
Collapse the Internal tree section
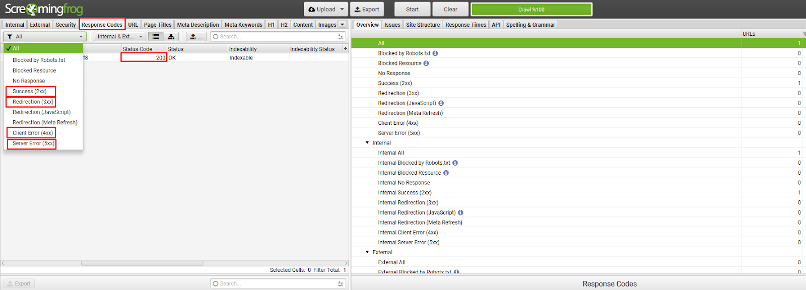[367, 143]
